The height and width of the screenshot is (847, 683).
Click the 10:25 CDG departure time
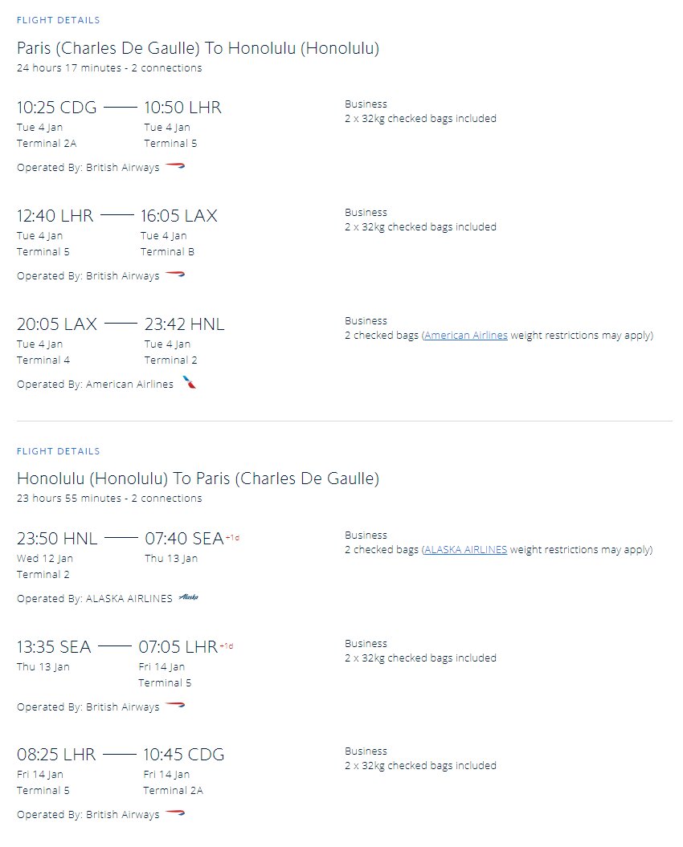point(57,108)
